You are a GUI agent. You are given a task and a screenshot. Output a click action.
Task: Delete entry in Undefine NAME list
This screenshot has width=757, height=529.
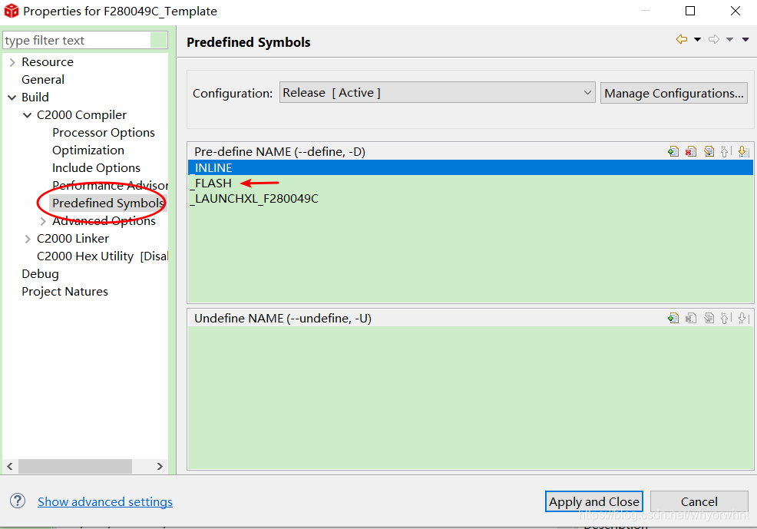[x=691, y=318]
